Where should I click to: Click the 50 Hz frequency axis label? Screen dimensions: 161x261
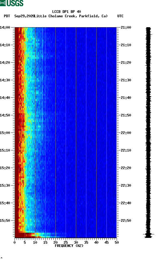coord(117,243)
